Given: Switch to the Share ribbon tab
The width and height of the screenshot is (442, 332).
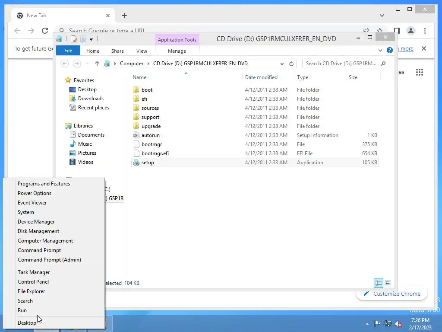Looking at the screenshot, I should coord(117,51).
